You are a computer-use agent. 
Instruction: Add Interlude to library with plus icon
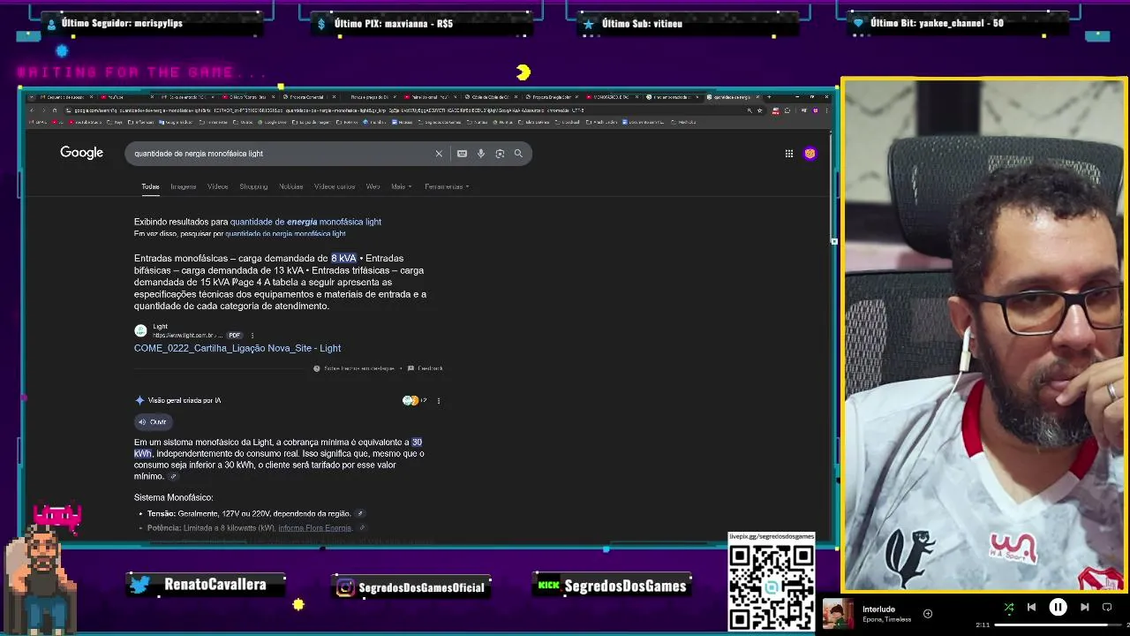click(928, 614)
